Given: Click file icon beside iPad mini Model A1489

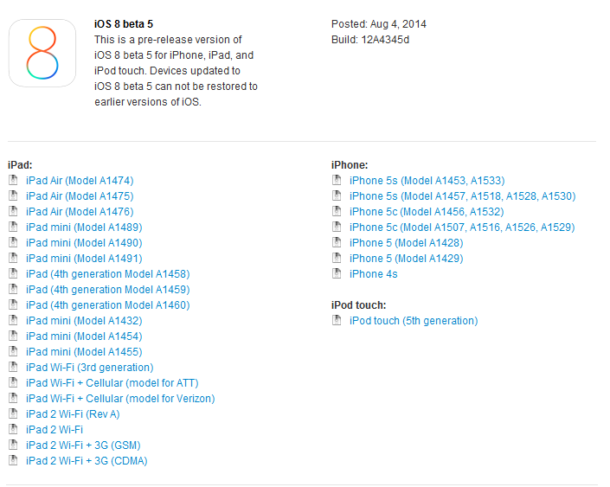Looking at the screenshot, I should (x=13, y=227).
